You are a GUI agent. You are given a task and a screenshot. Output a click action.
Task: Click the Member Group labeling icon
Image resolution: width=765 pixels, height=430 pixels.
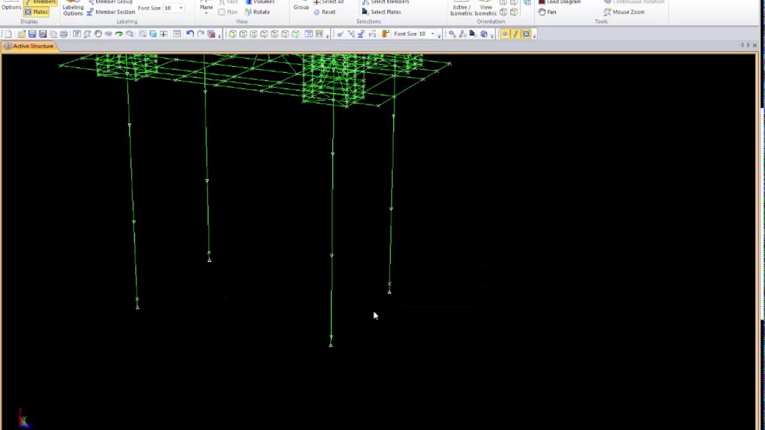pyautogui.click(x=109, y=2)
